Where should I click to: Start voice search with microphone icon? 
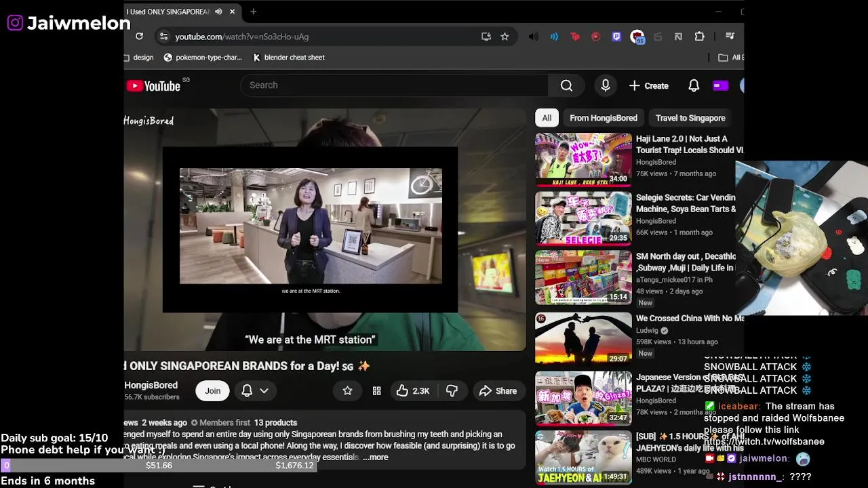pyautogui.click(x=606, y=85)
